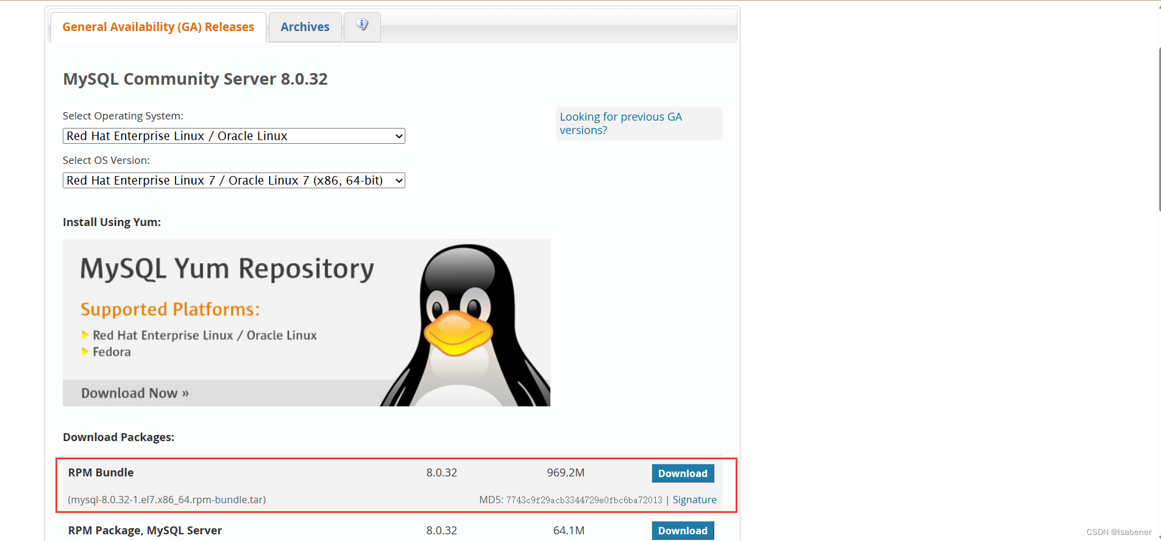1161x541 pixels.
Task: Click the MySQL Yum Repository penguin banner
Action: pos(307,322)
